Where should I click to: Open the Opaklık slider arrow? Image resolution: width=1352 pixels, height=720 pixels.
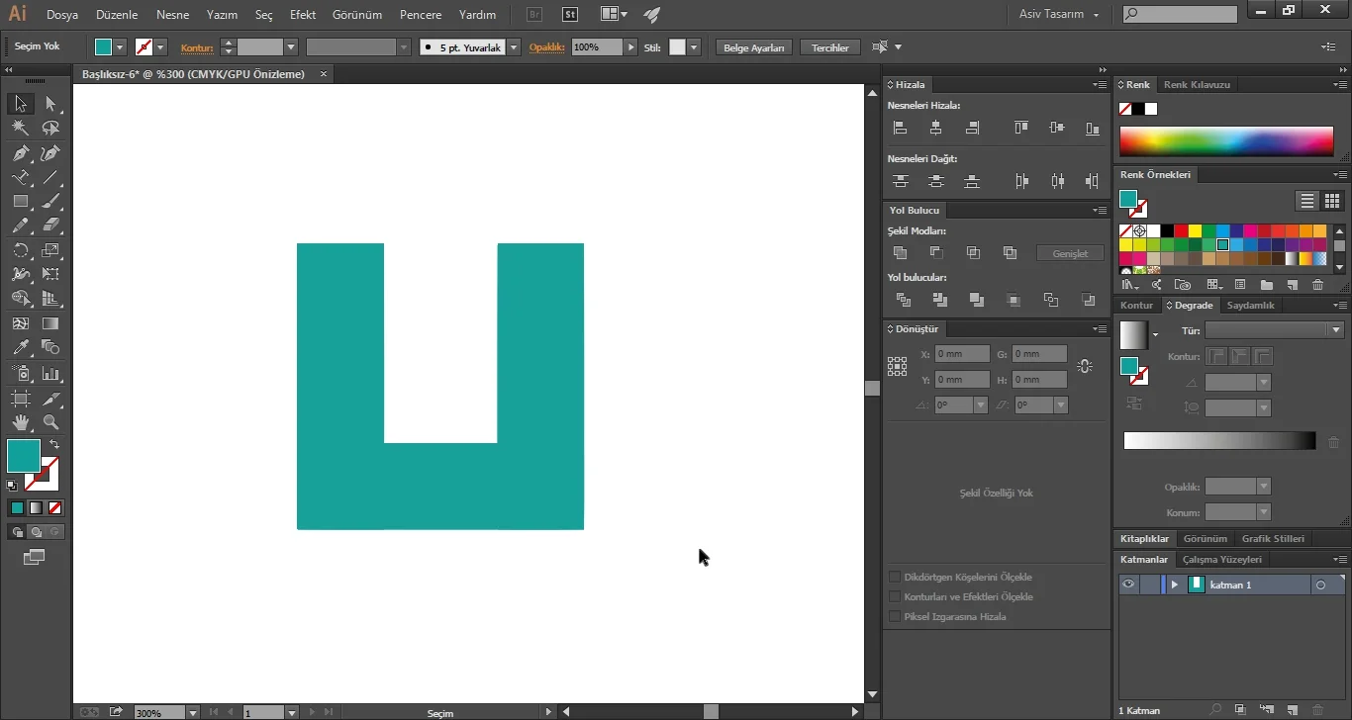click(x=630, y=47)
